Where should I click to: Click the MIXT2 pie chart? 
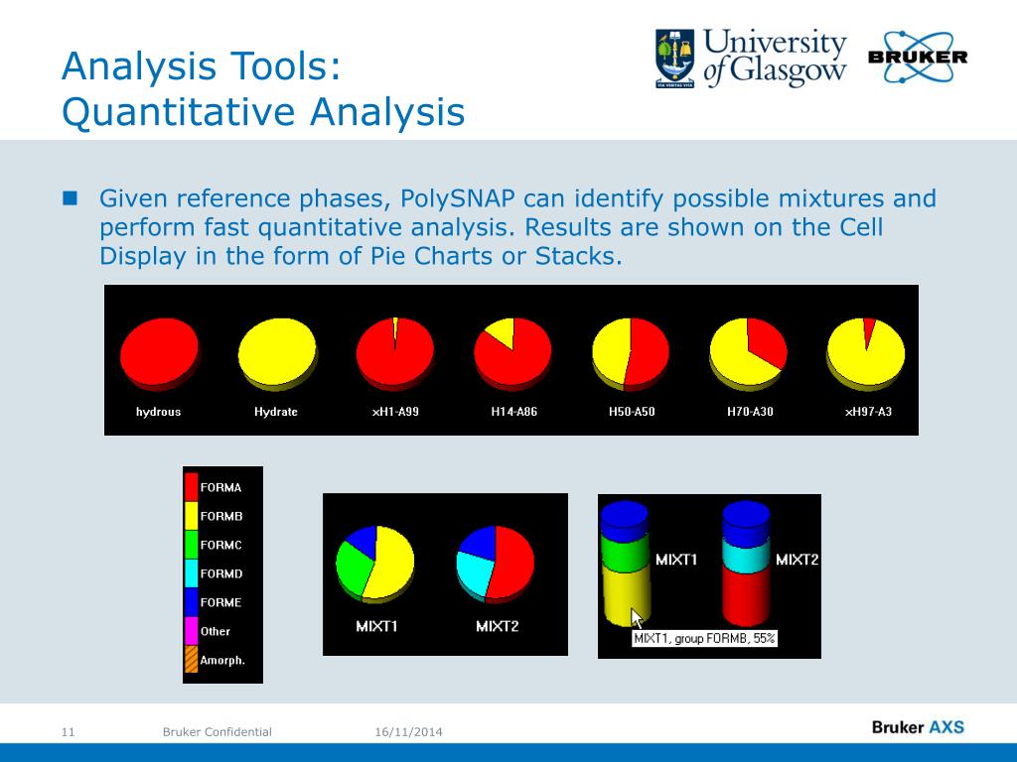(x=496, y=564)
